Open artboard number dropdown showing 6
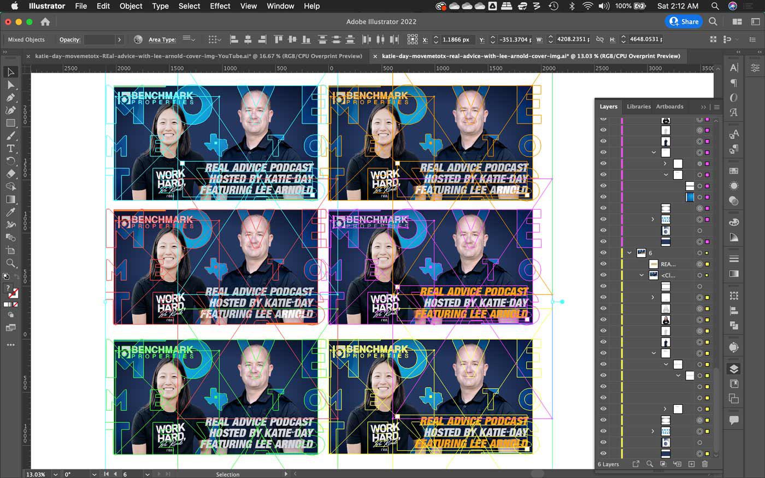The height and width of the screenshot is (478, 765). coord(148,474)
